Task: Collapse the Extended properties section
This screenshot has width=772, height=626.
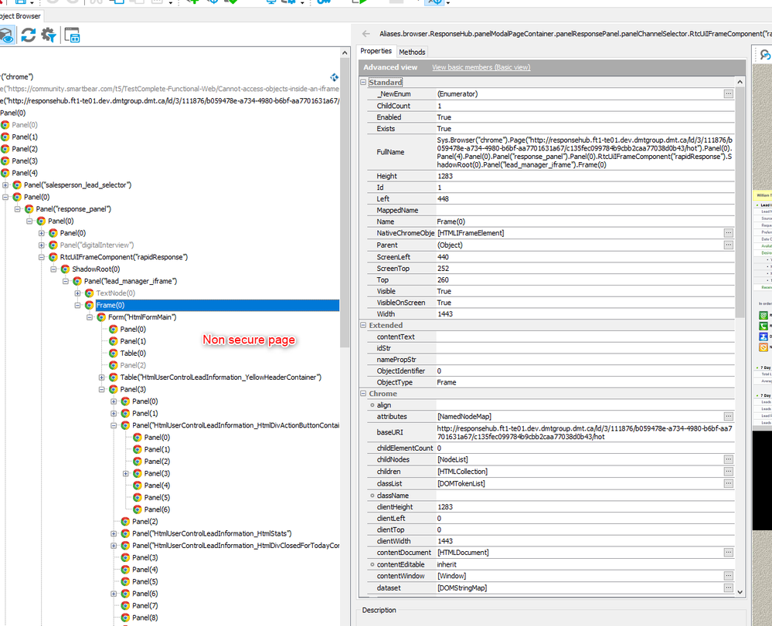Action: (x=364, y=326)
